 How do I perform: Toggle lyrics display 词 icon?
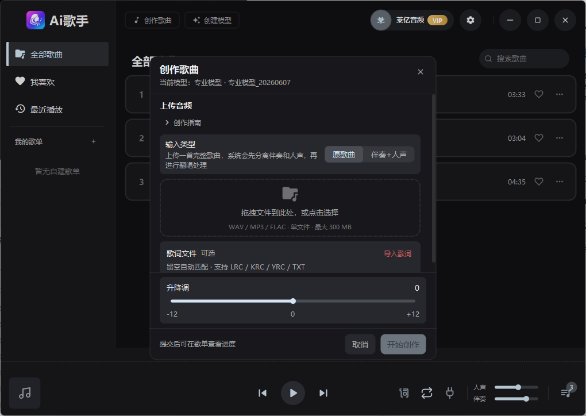coord(404,393)
